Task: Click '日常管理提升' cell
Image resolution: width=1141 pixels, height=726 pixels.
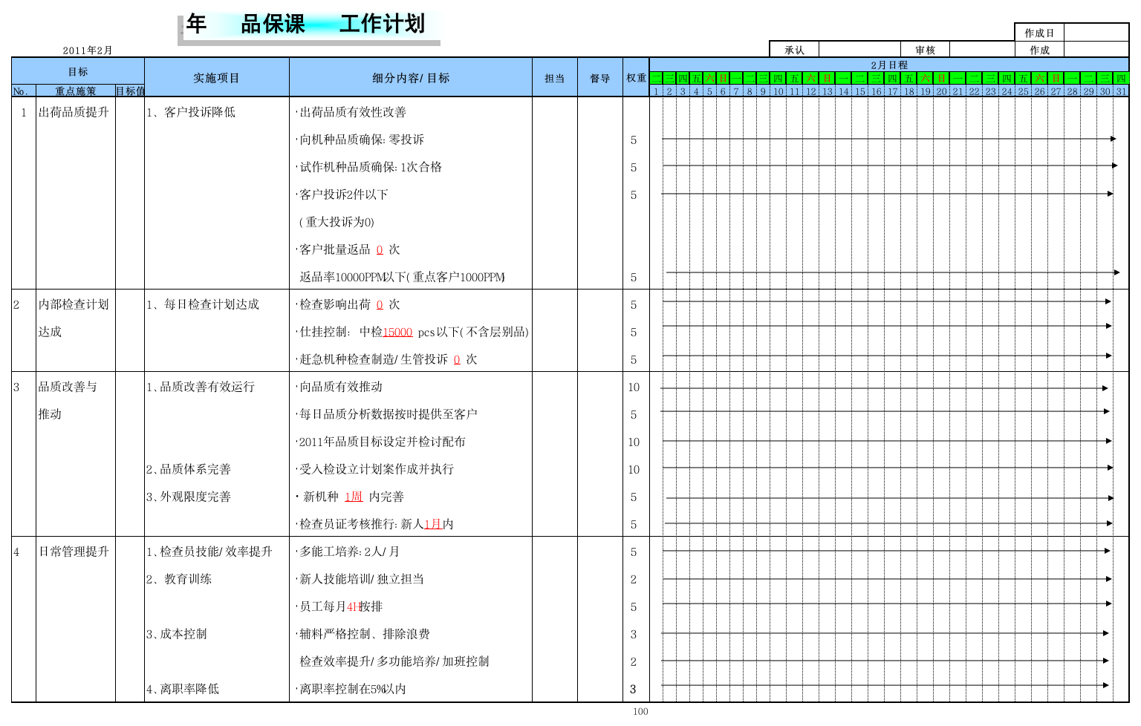Action: 74,552
